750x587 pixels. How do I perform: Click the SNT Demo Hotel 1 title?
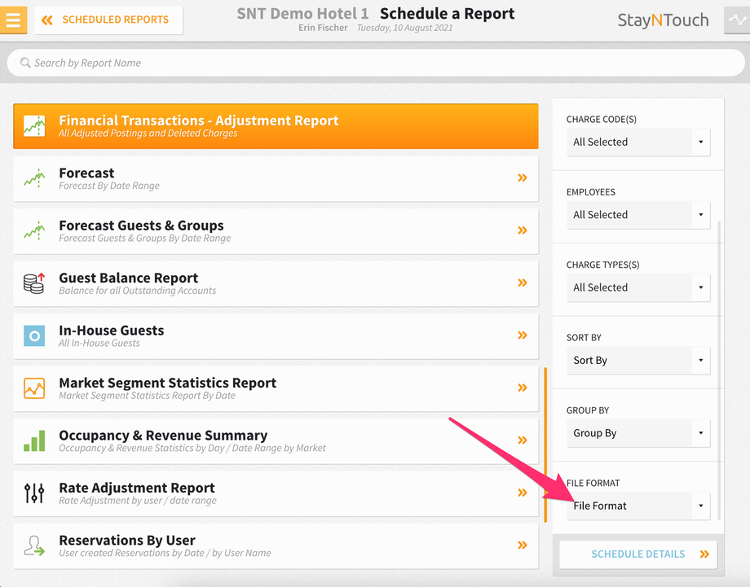(x=302, y=13)
